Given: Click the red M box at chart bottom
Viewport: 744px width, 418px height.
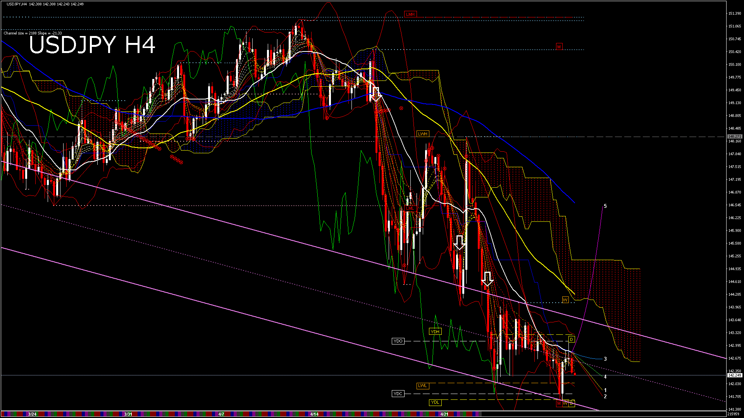Looking at the screenshot, I should [x=559, y=404].
